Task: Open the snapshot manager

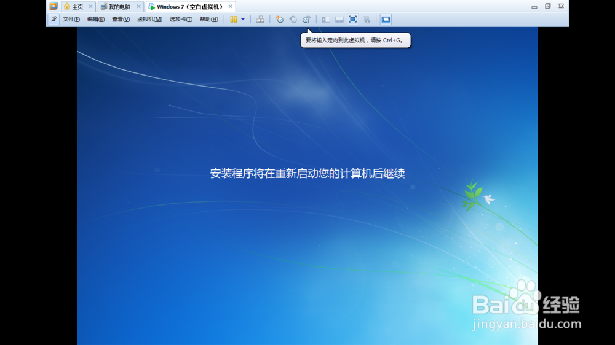Action: (x=306, y=19)
